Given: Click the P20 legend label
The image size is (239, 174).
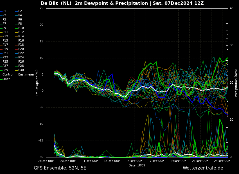Looking at the screenshot, I should (21, 49).
